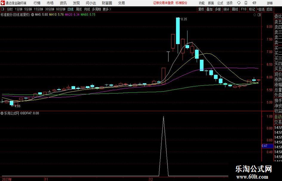Viewport: 282px width, 181px height.
Task: Open the 行情 menu
Action: click(x=37, y=3)
